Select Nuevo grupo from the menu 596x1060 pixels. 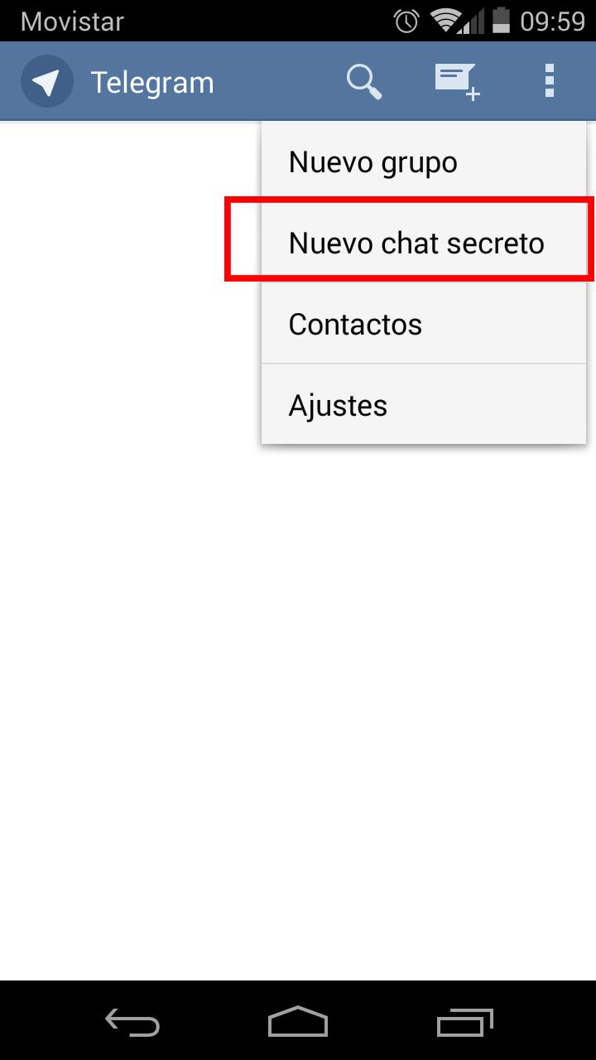click(424, 162)
